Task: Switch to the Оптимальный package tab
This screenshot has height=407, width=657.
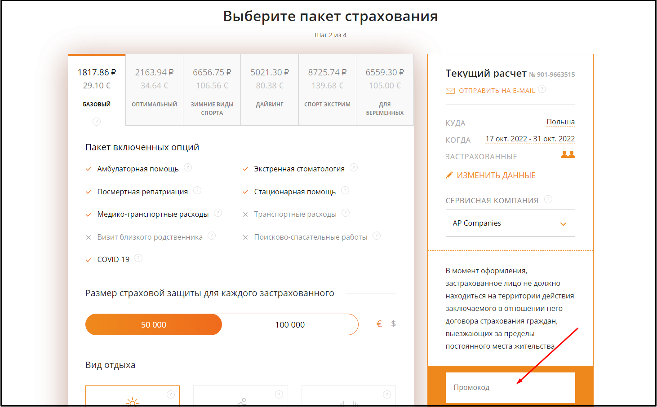Action: 154,90
